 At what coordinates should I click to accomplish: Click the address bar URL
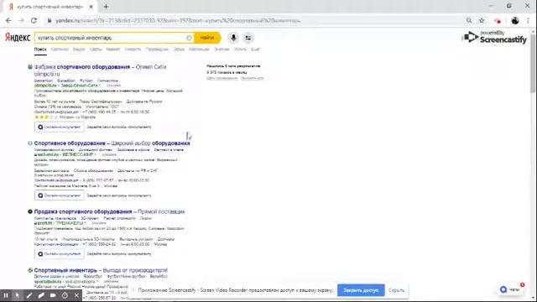click(178, 20)
